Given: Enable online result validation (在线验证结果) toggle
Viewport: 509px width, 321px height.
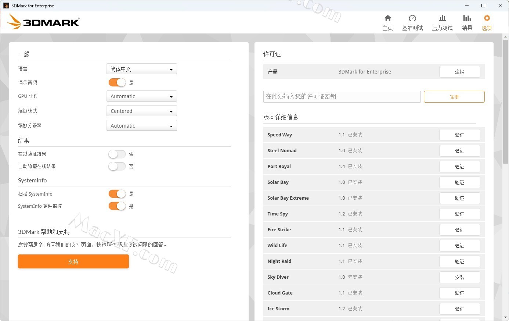Looking at the screenshot, I should tap(117, 154).
